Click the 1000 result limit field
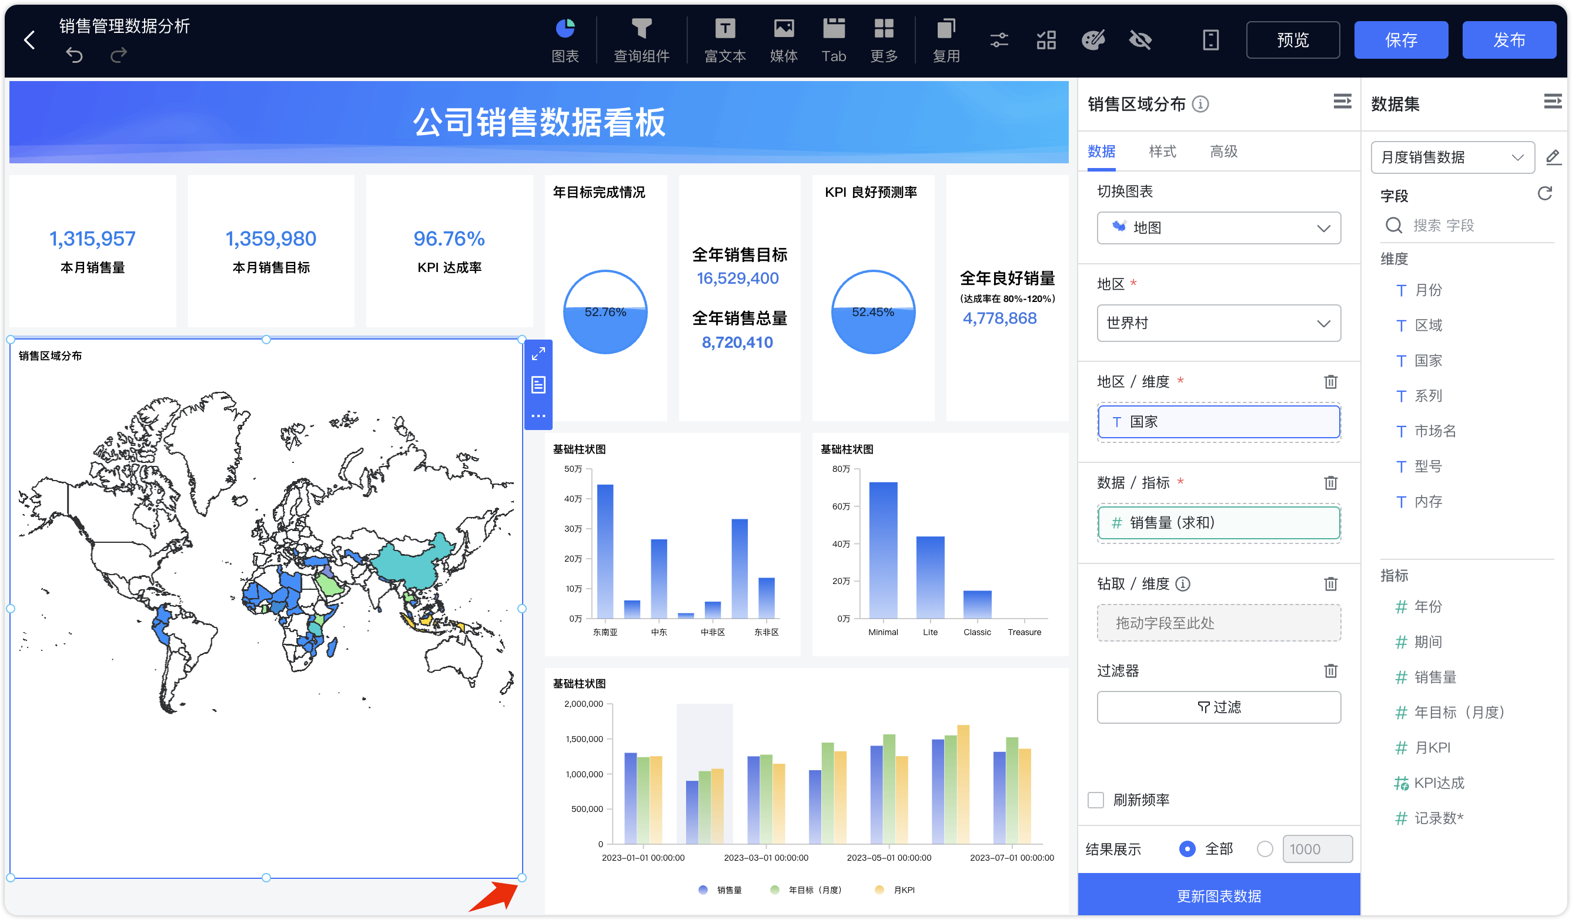The width and height of the screenshot is (1572, 920). (x=1317, y=849)
